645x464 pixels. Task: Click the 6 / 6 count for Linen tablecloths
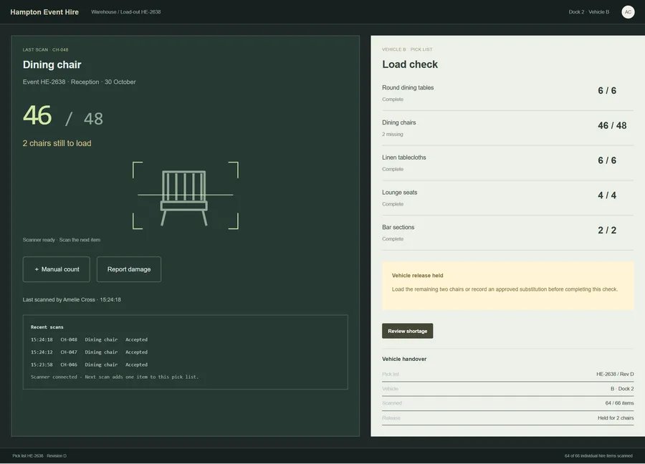(607, 160)
